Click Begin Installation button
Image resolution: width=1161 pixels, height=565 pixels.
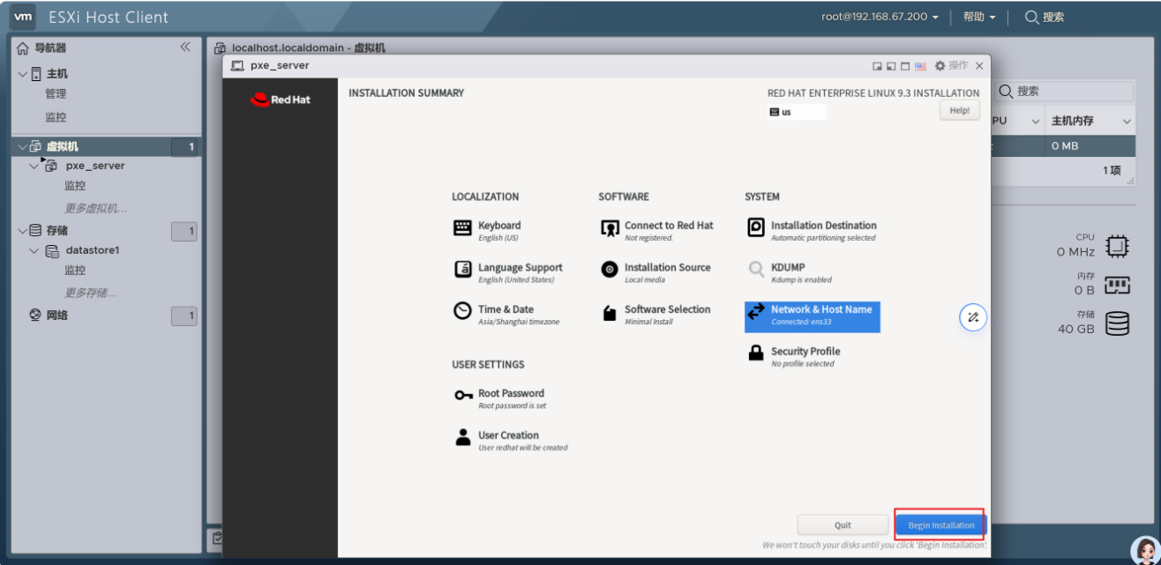point(940,524)
